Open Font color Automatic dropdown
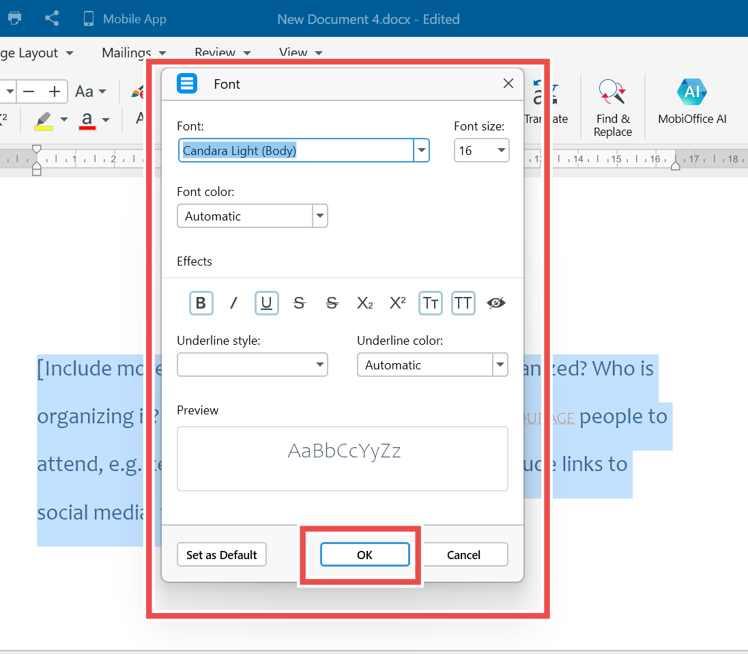The height and width of the screenshot is (654, 748). (253, 216)
